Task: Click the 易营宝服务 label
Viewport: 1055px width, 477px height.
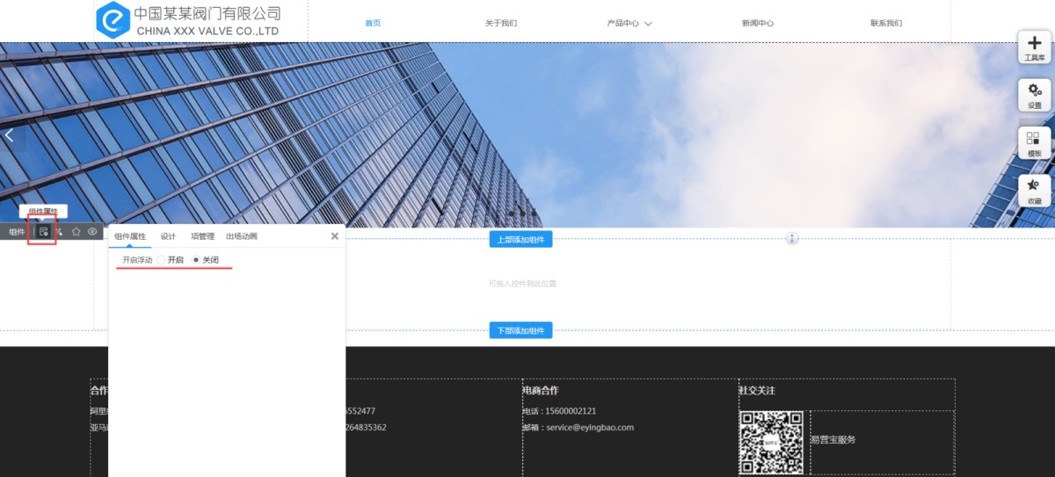Action: 833,439
